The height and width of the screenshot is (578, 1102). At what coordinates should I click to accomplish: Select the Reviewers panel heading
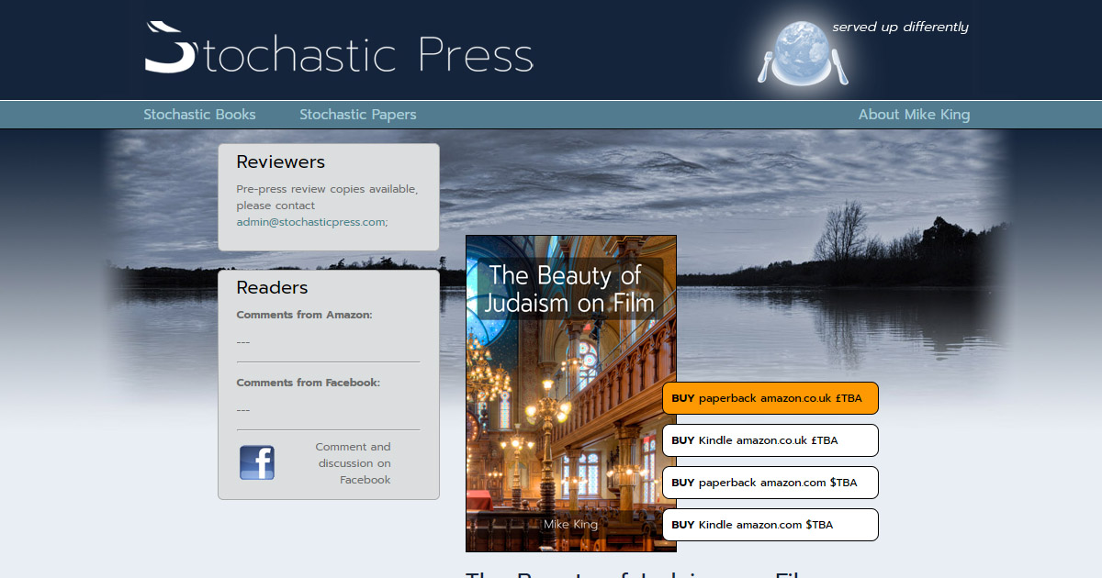(x=280, y=162)
